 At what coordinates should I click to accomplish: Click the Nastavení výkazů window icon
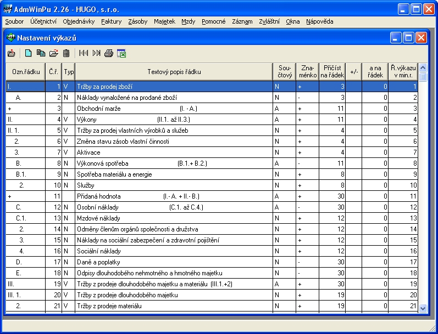(11, 37)
